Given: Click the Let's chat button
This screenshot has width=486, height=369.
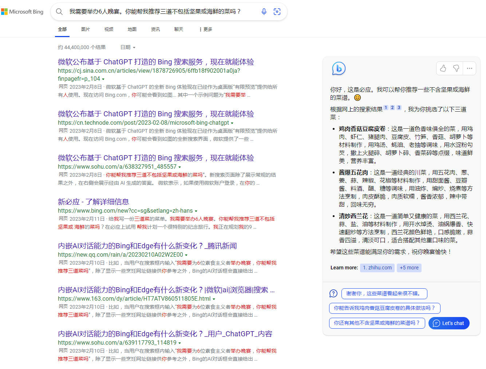Looking at the screenshot, I should click(449, 323).
